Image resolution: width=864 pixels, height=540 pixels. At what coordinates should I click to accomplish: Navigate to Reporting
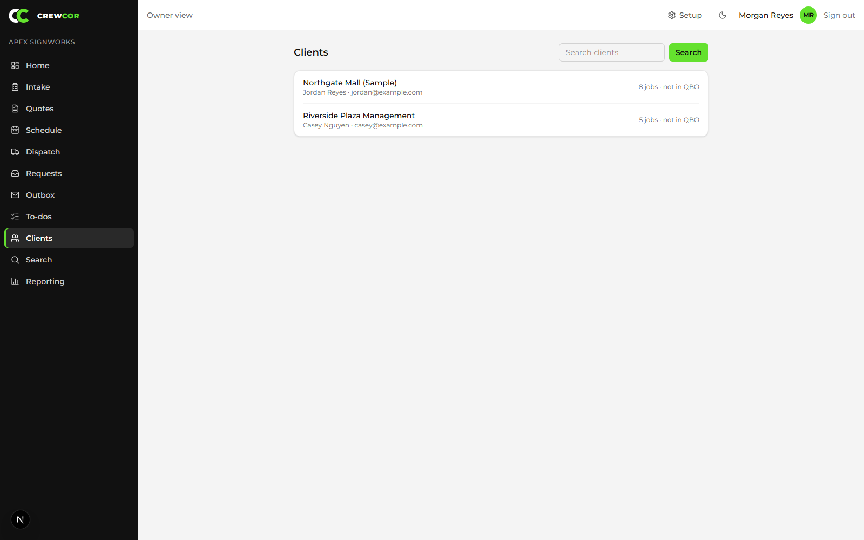click(x=69, y=281)
